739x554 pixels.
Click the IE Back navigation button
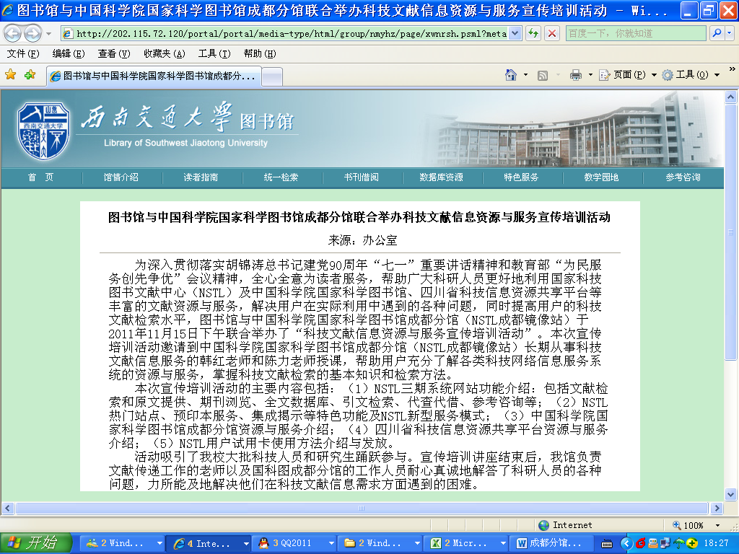click(x=13, y=33)
